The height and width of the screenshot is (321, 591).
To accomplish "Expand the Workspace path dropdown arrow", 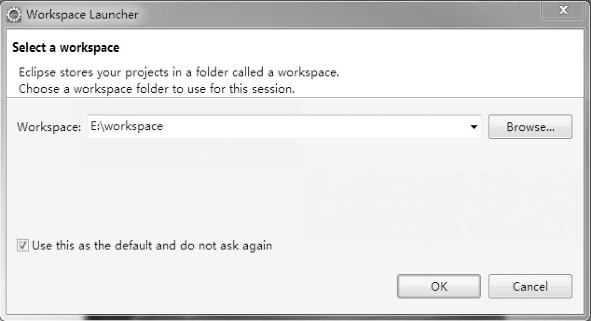I will [x=473, y=127].
